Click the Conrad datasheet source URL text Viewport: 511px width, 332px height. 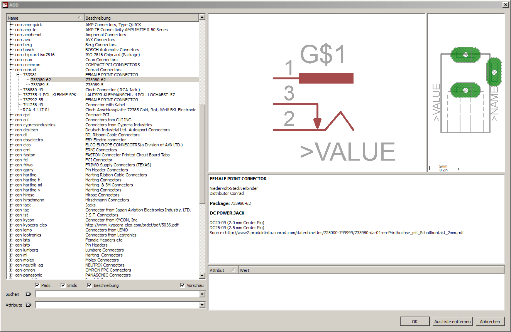coord(344,233)
